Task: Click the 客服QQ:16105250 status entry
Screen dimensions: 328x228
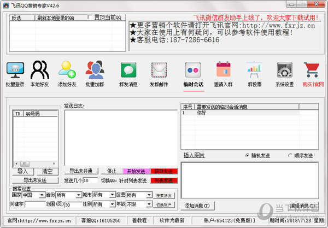Action: click(x=101, y=220)
